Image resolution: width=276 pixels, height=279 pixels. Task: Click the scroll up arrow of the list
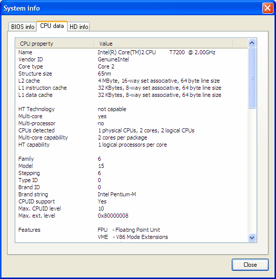[252, 43]
